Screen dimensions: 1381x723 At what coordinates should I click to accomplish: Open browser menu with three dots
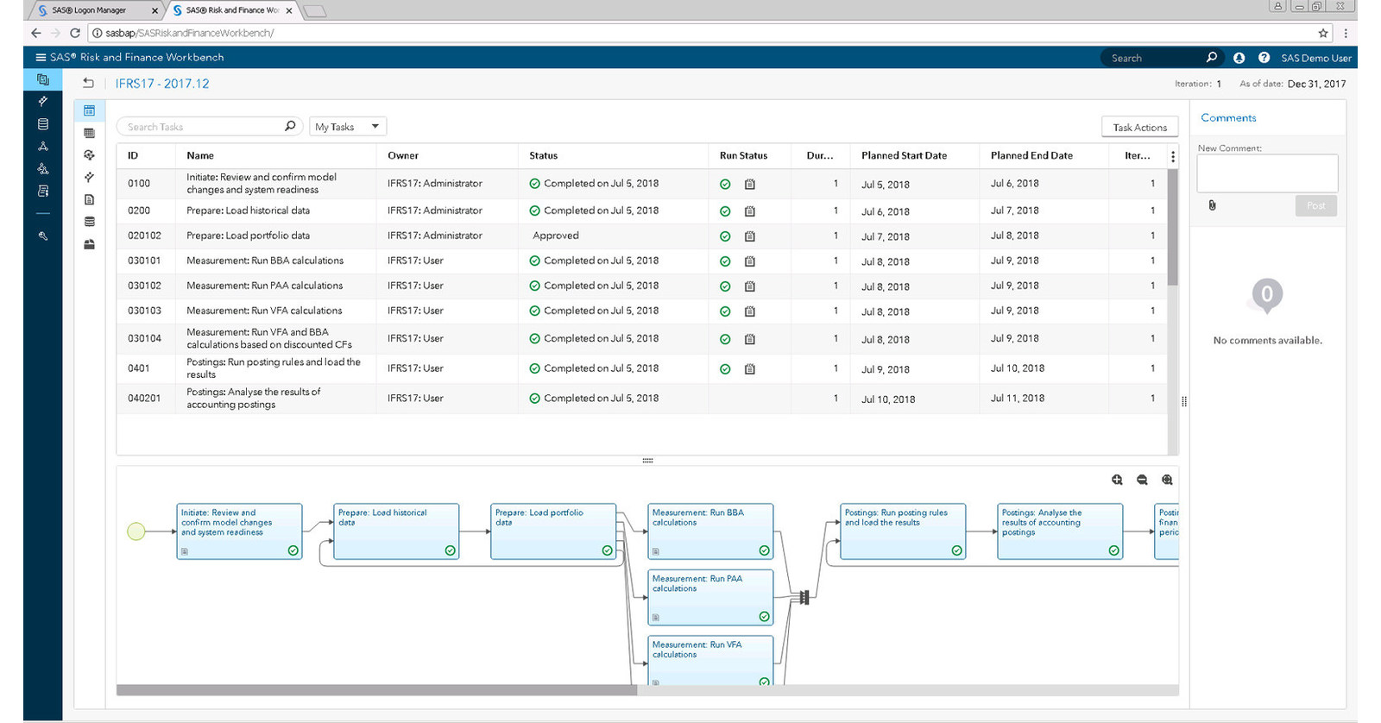1346,33
